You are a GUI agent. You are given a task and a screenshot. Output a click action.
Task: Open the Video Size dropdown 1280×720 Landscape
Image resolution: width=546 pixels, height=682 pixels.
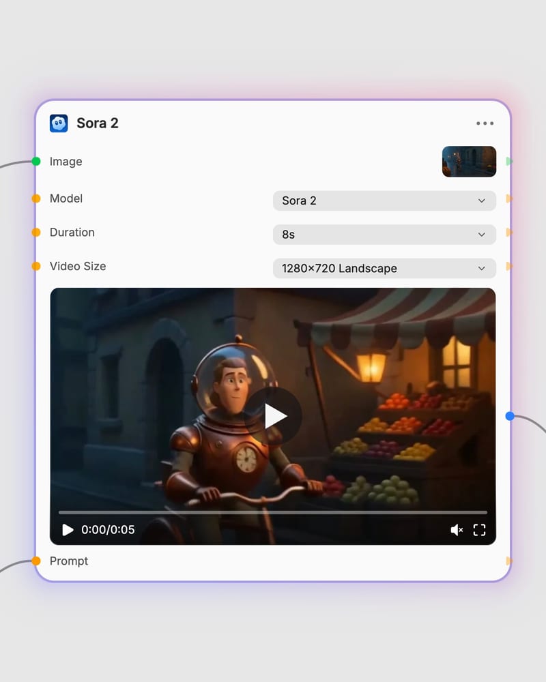click(384, 268)
